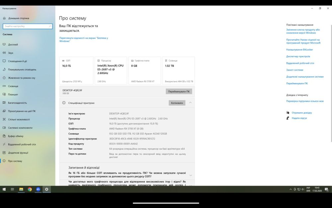This screenshot has width=332, height=208.
Task: Open Живлення та режим сну power icon
Action: coord(4,78)
